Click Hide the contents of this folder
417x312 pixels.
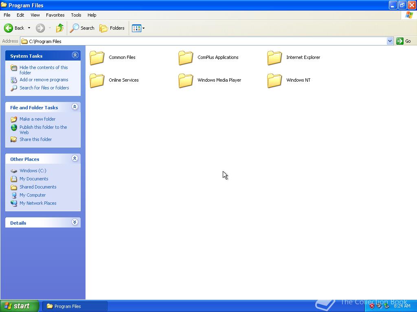(x=44, y=70)
